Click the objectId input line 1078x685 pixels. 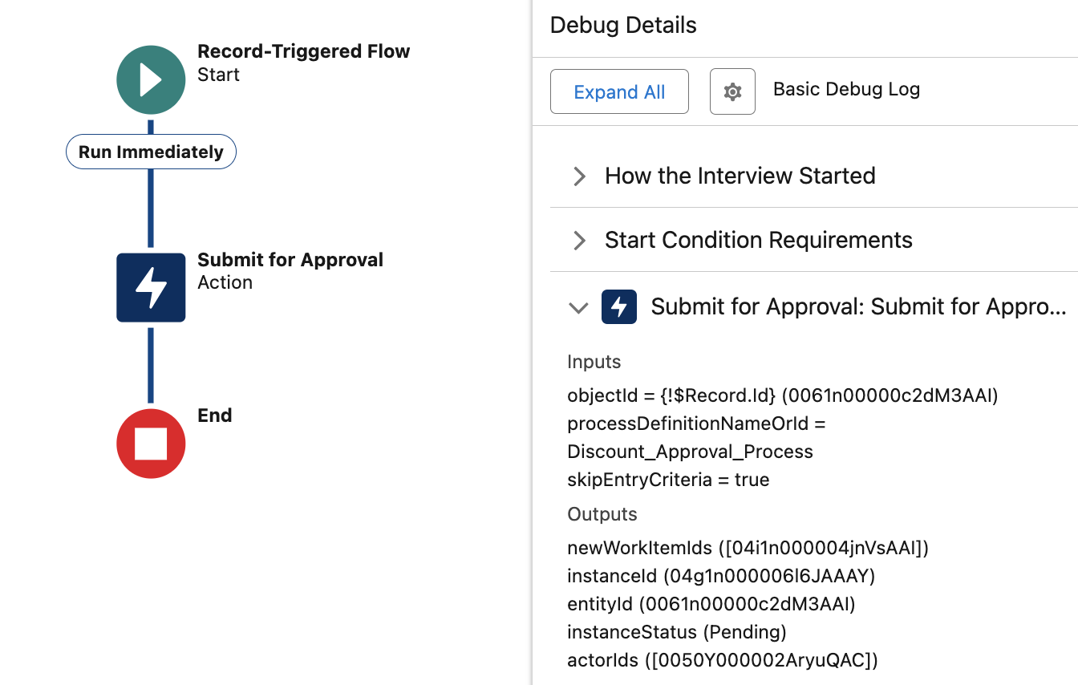pos(783,395)
